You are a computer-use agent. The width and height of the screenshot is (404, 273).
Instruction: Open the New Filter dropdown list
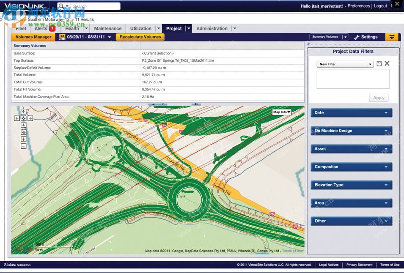pyautogui.click(x=369, y=63)
